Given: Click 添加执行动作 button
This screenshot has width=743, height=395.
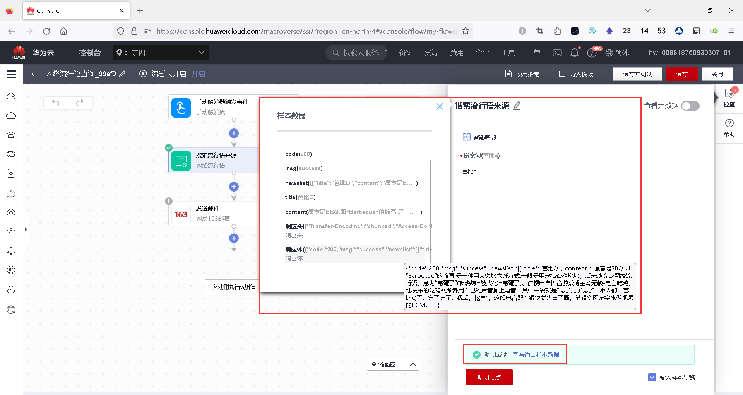Looking at the screenshot, I should coord(234,287).
